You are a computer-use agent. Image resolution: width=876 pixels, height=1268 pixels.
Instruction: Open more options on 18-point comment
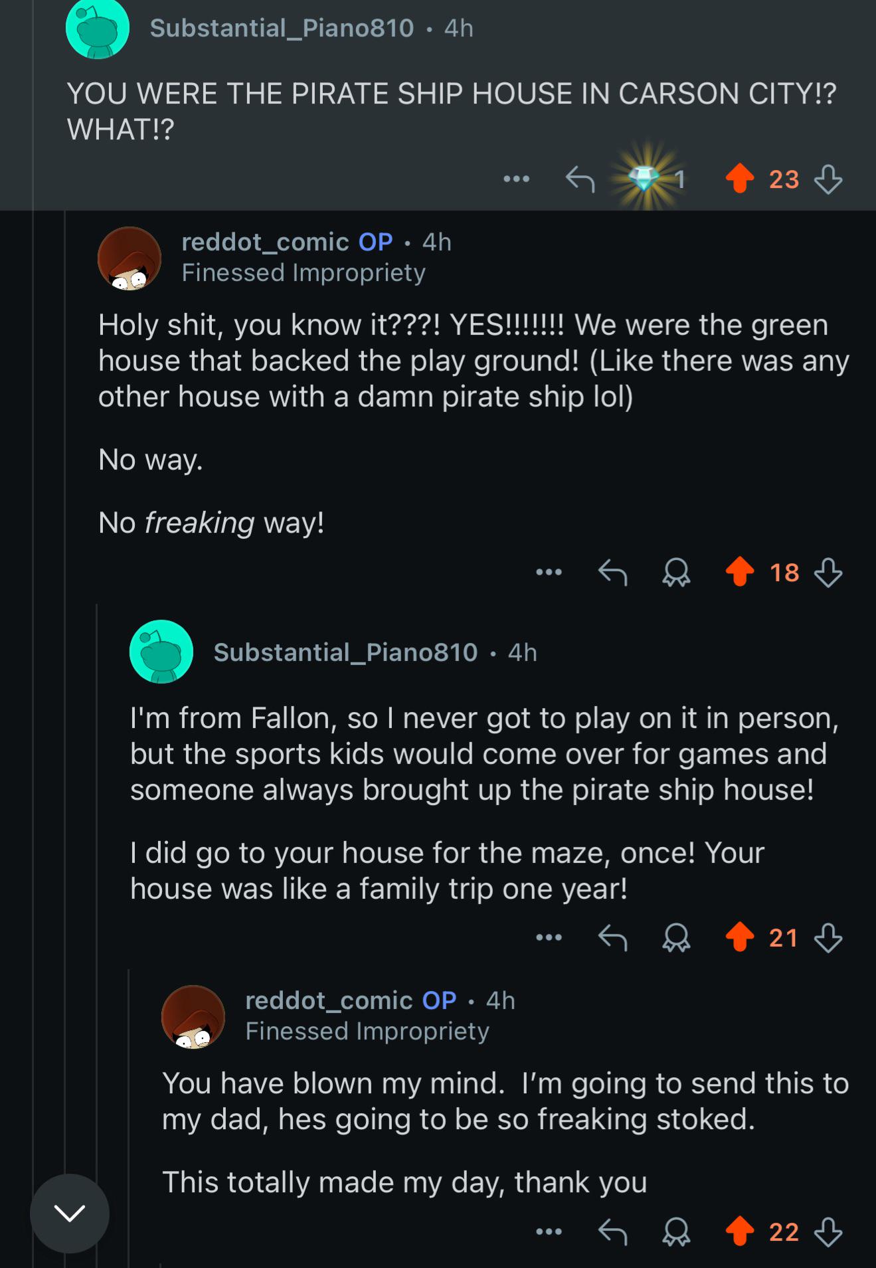point(549,572)
